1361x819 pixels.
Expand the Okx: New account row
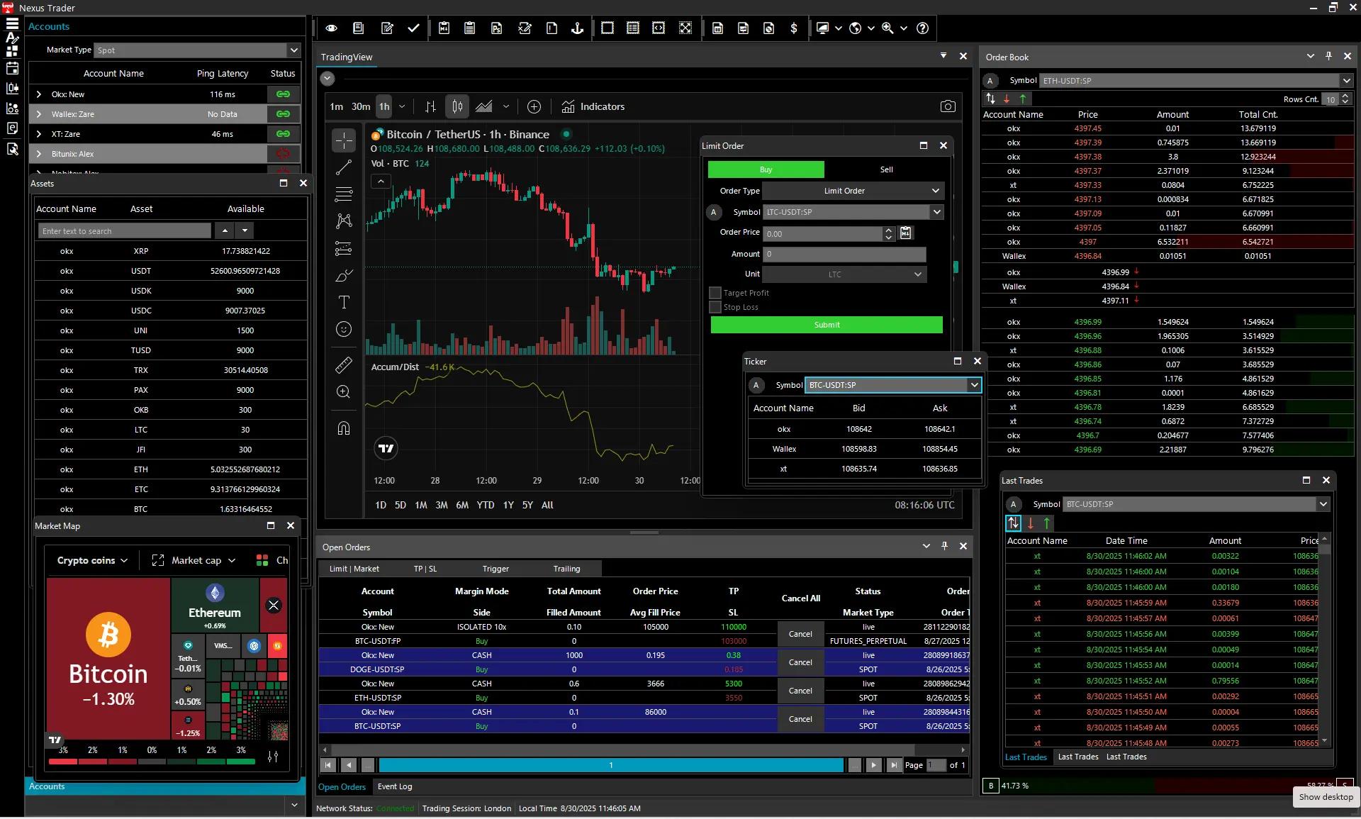pos(38,94)
